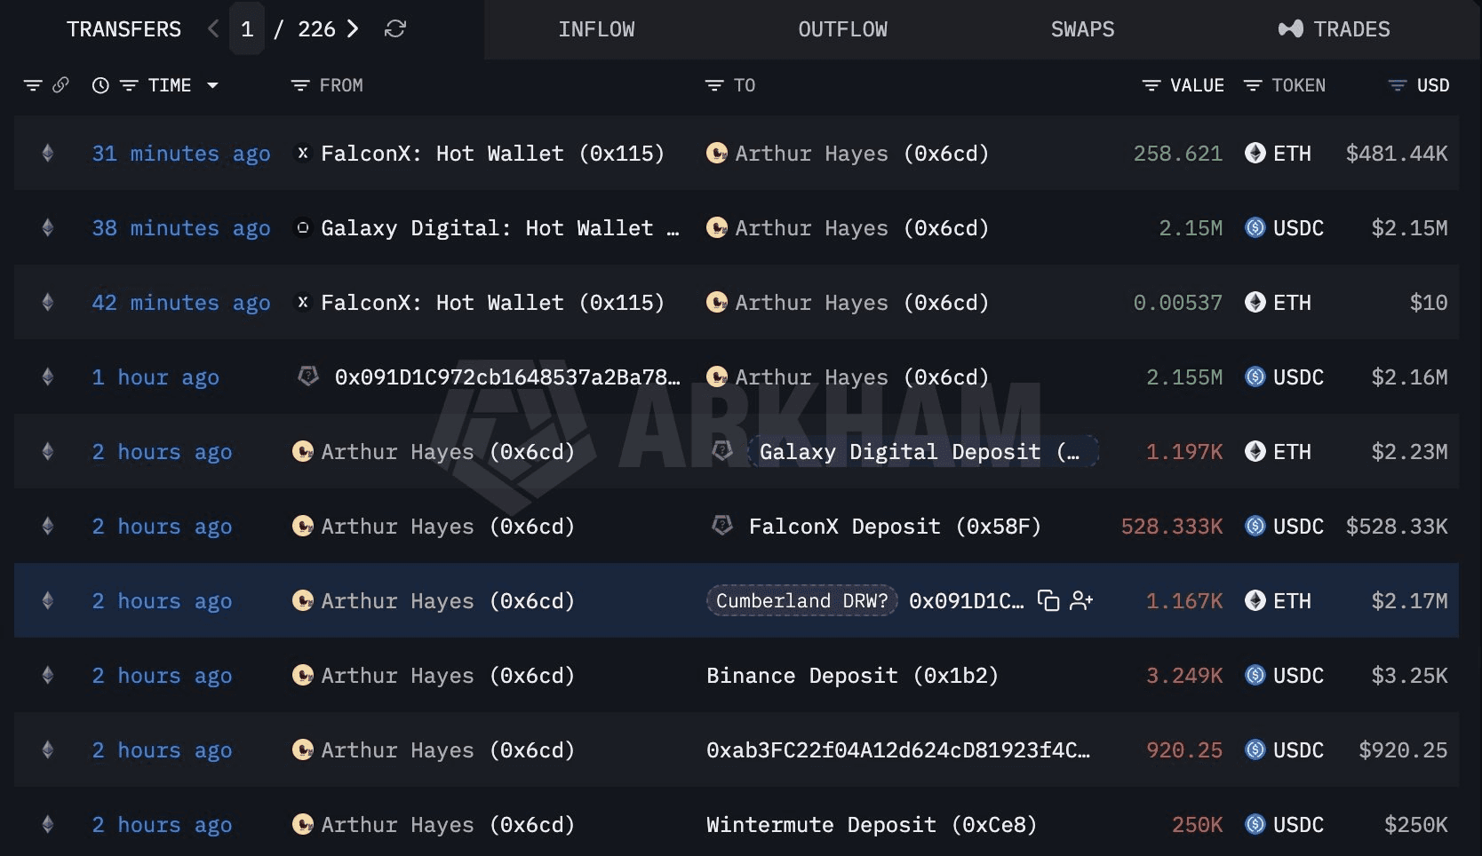Click Ethereum chain icon in the 31 minutes row
Viewport: 1482px width, 856px height.
point(48,154)
